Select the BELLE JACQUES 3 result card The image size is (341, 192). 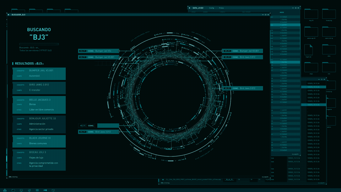pos(39,105)
